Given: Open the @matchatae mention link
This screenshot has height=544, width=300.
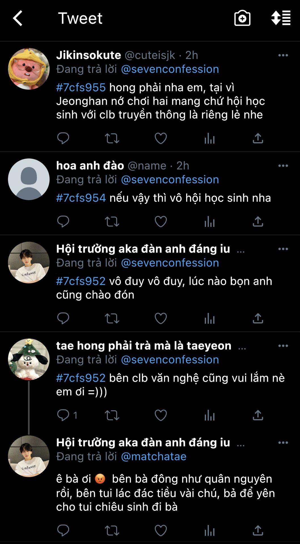Looking at the screenshot, I should point(154,456).
